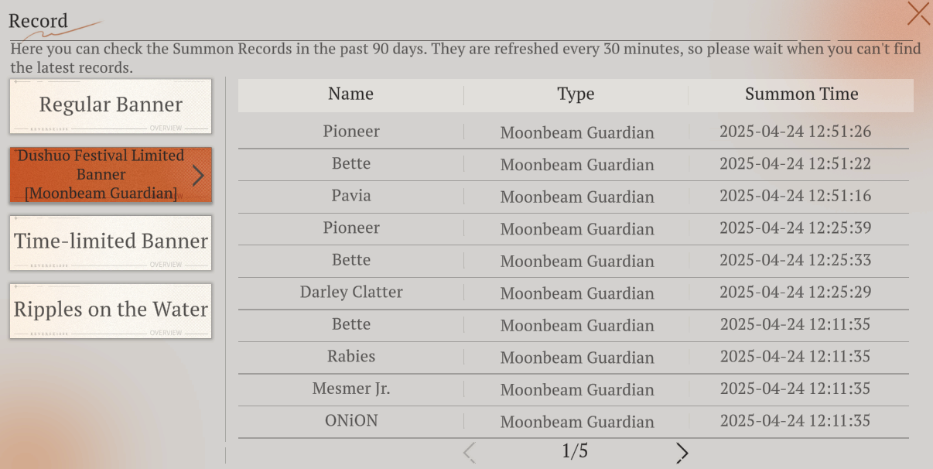The image size is (933, 469).
Task: Select Dushuo Festival Limited Banner tab
Action: [x=111, y=174]
